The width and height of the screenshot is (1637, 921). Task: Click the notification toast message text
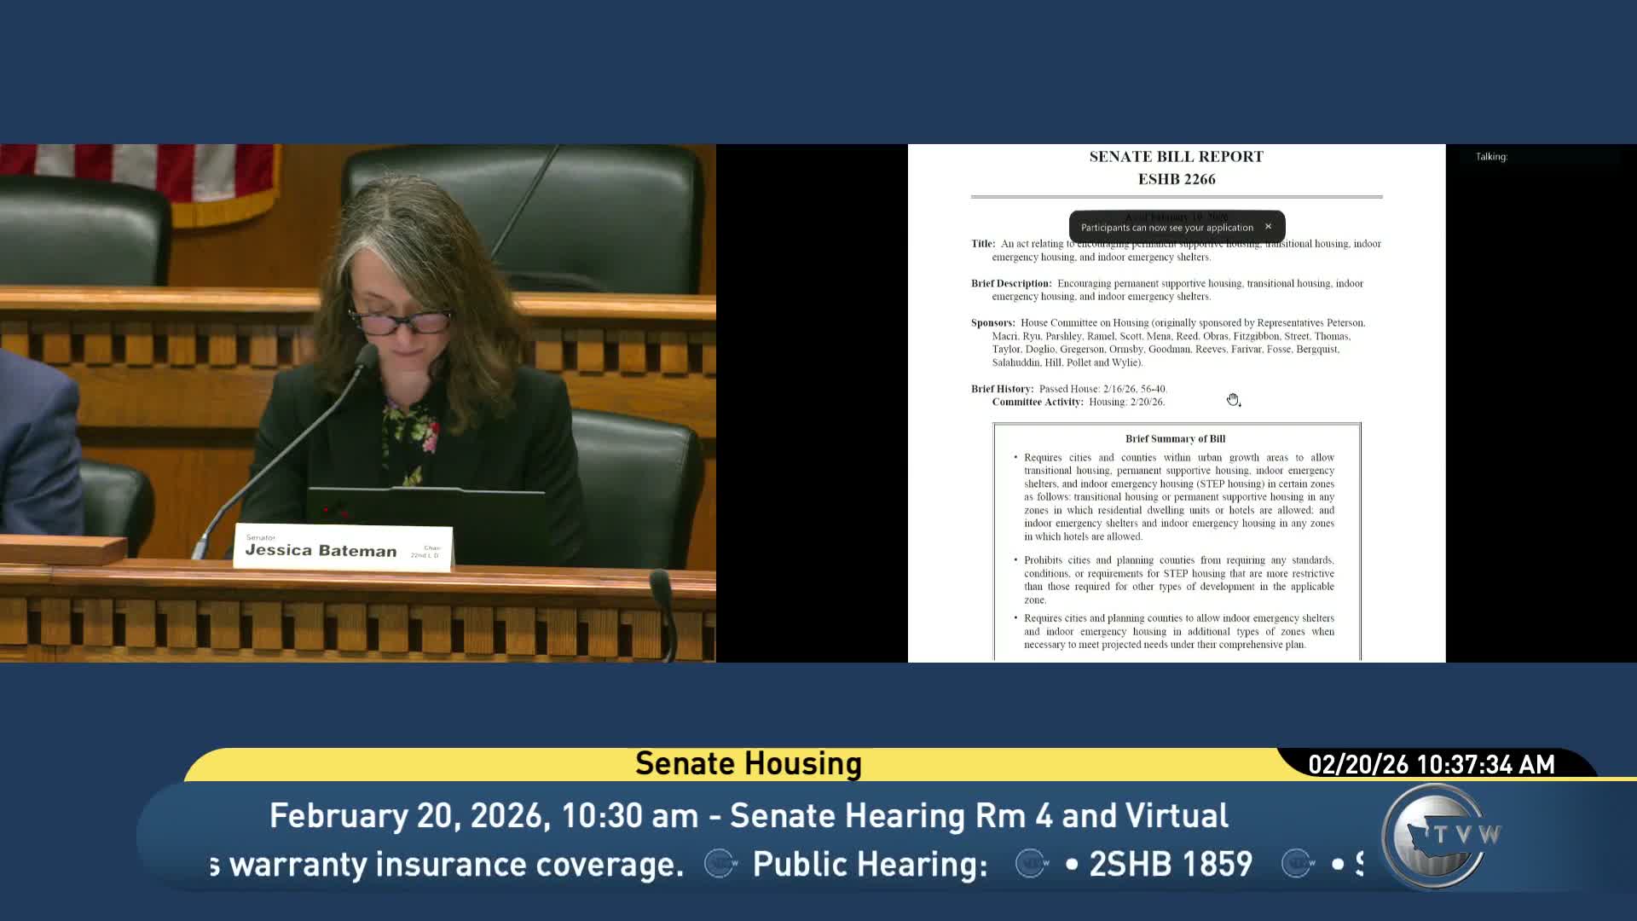(x=1166, y=228)
